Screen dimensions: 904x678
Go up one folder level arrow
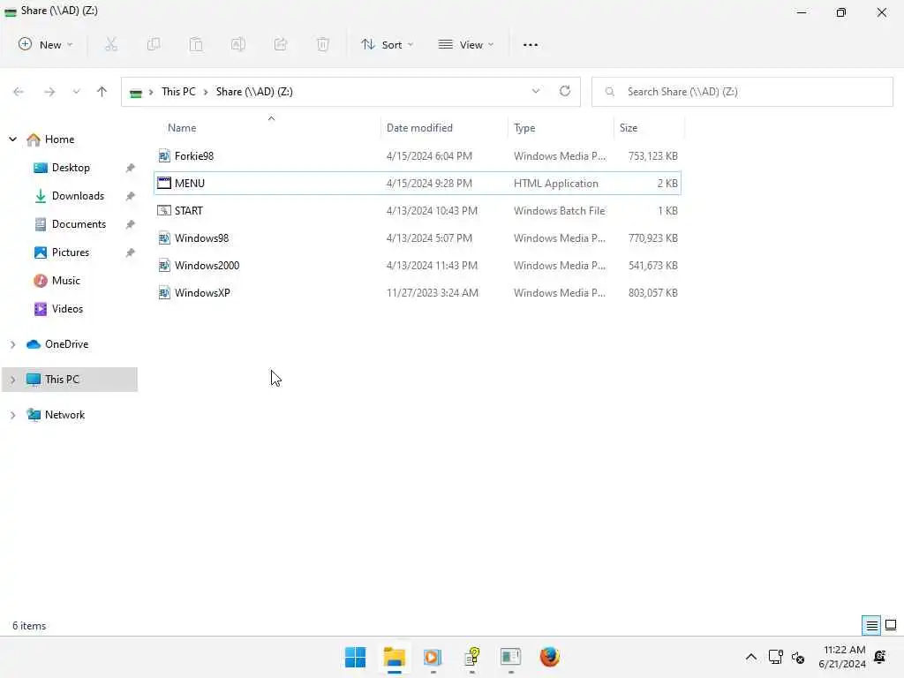point(102,92)
